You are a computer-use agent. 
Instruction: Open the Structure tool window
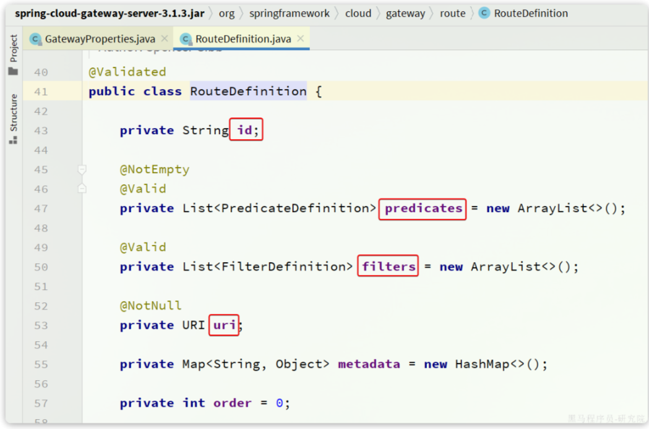click(x=13, y=113)
